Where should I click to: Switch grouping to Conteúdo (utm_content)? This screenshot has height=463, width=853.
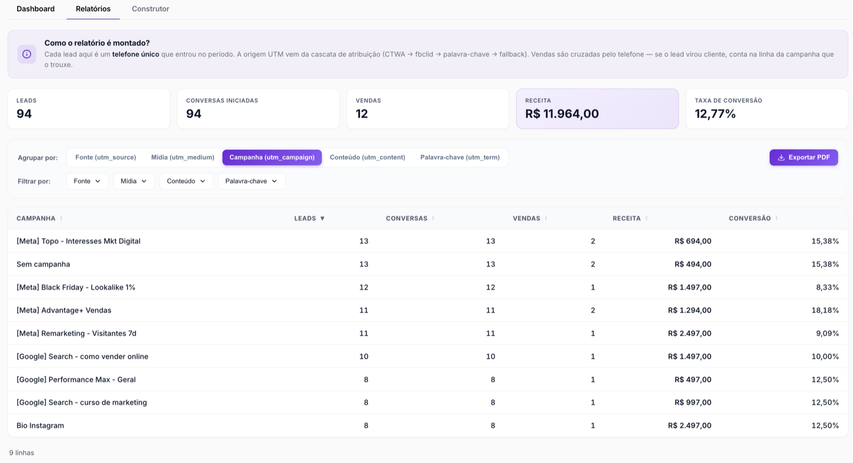coord(367,157)
